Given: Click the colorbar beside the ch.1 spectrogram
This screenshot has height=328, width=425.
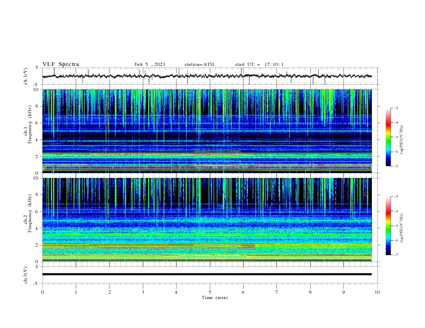Looking at the screenshot, I should click(x=388, y=137).
